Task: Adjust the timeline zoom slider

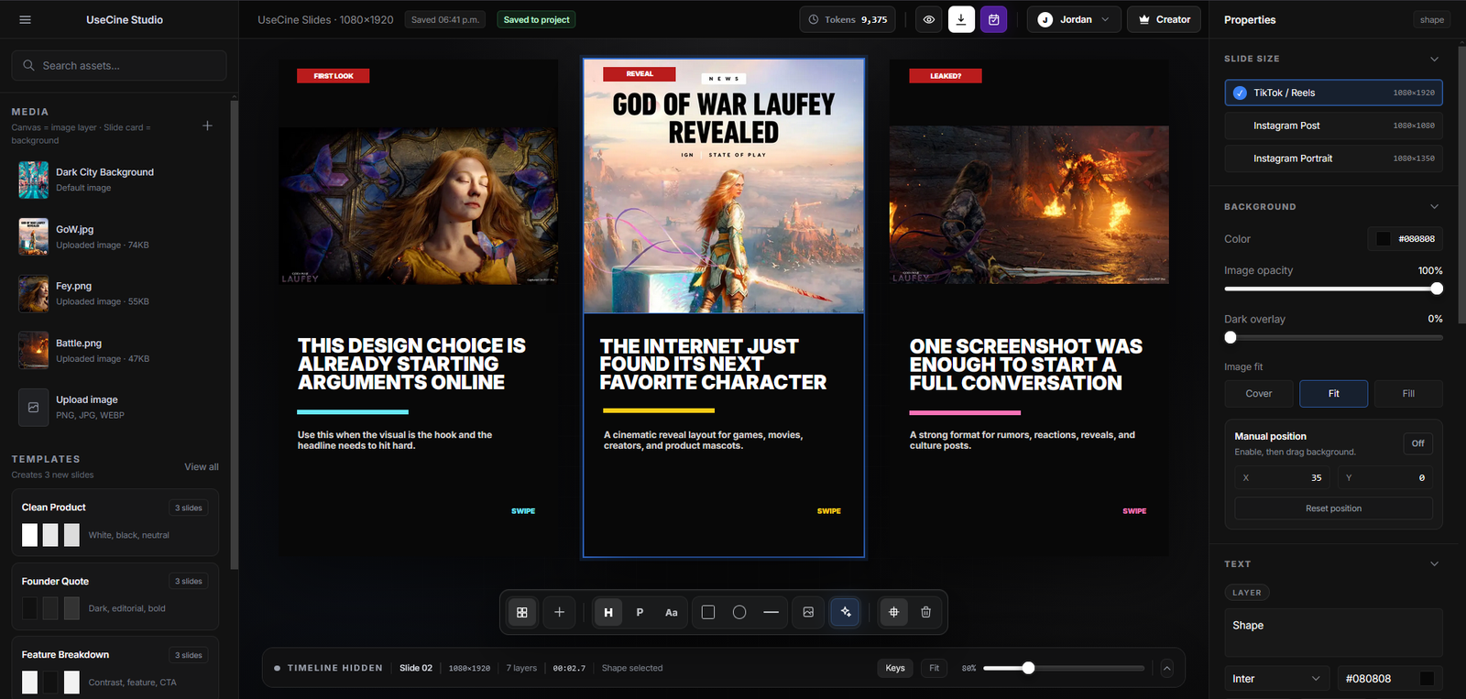Action: (x=1064, y=668)
